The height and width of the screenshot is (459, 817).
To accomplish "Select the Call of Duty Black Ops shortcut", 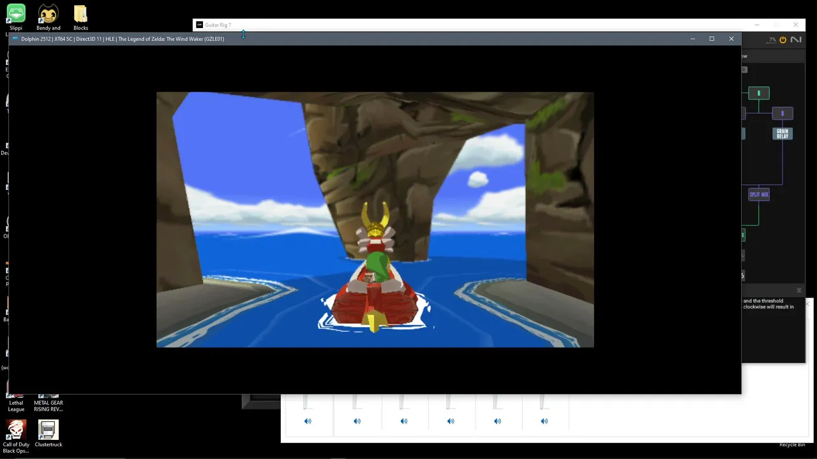I will tap(16, 437).
